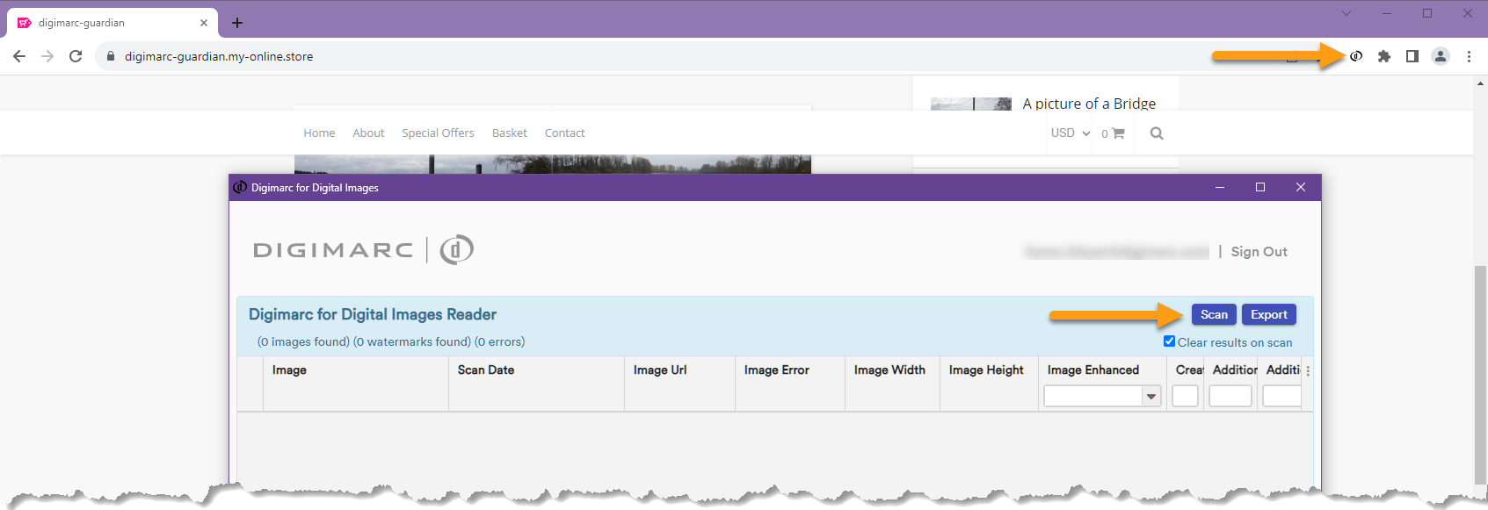Open a new browser tab
This screenshot has width=1488, height=510.
[237, 23]
